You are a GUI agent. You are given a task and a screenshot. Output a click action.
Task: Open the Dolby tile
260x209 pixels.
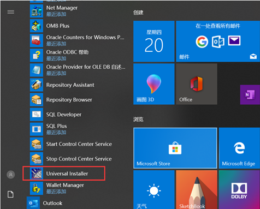click(x=239, y=189)
